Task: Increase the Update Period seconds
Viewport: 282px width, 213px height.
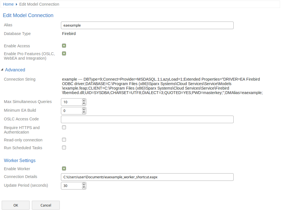Action: point(84,184)
